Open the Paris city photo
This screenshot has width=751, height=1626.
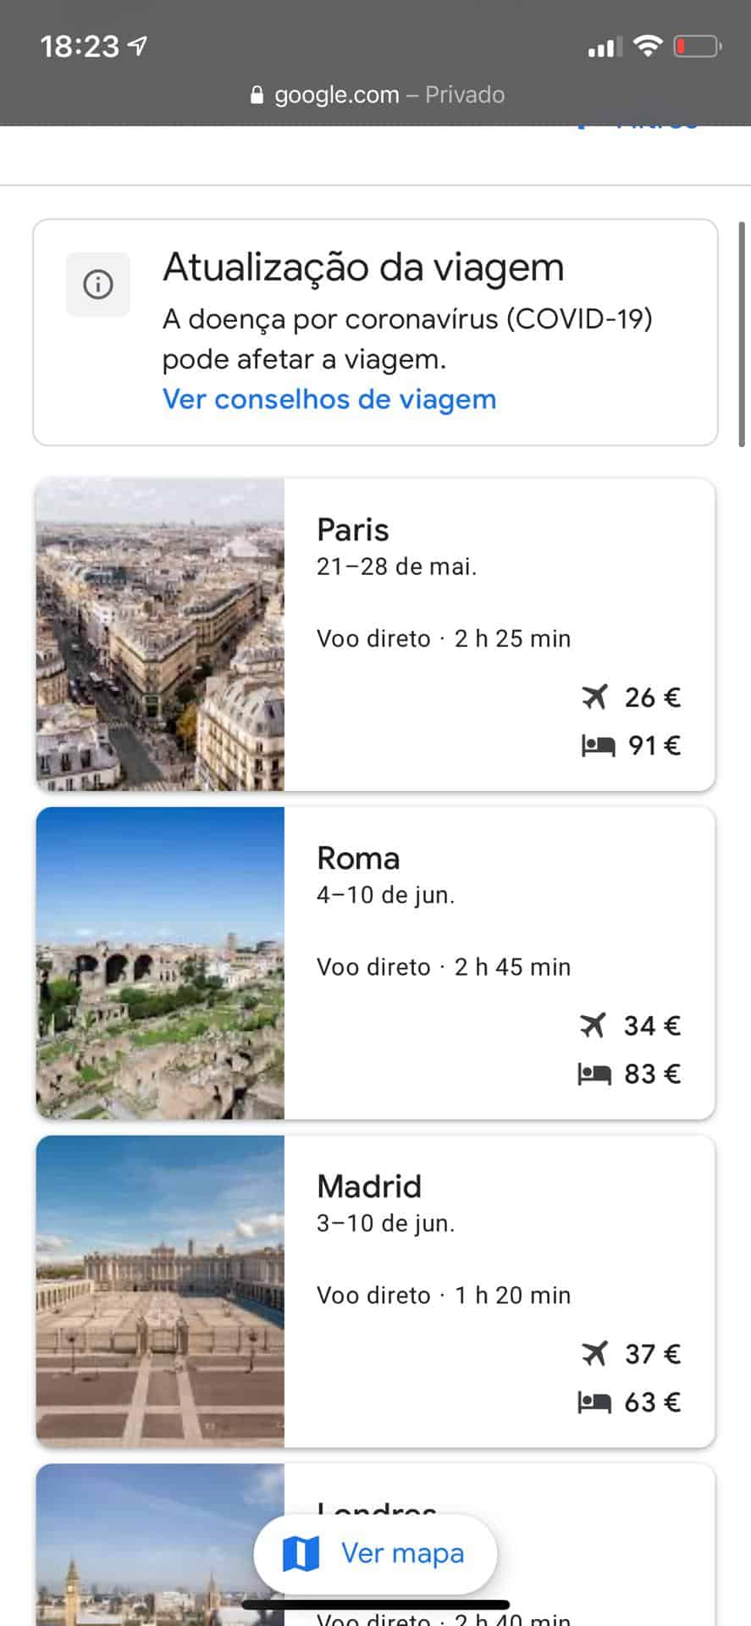click(160, 634)
